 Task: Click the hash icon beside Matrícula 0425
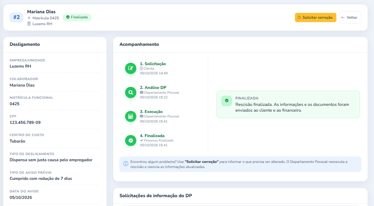tap(29, 18)
